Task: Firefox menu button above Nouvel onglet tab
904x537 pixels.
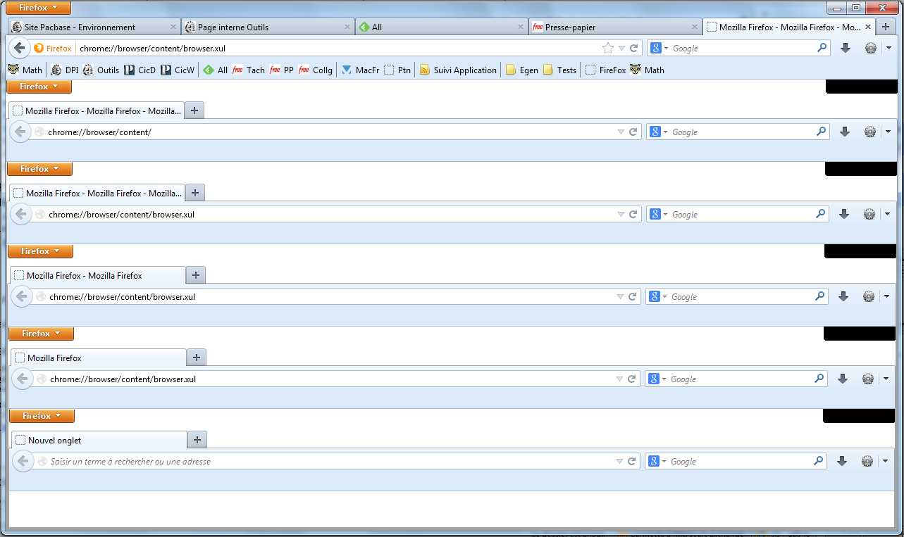Action: (42, 416)
